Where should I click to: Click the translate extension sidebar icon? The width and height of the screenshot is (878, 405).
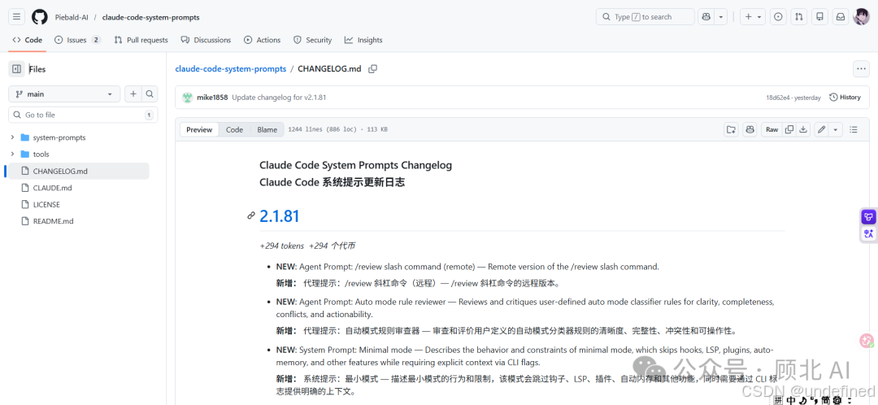pos(868,234)
